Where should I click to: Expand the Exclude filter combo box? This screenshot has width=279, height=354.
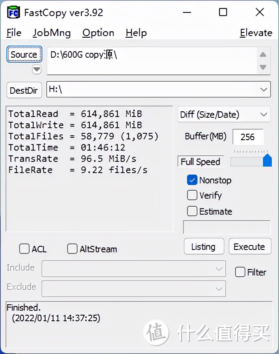point(134,288)
